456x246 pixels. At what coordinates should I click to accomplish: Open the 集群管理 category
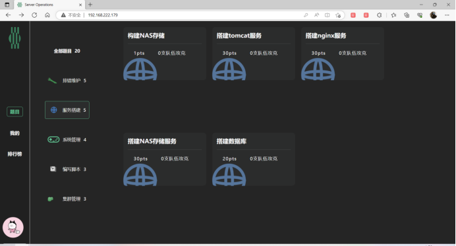click(x=67, y=199)
